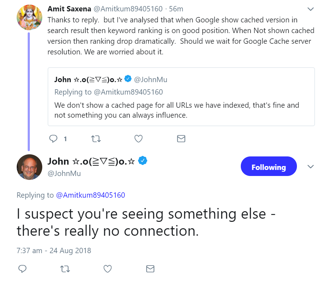Send Amit's tweet via direct message

(x=181, y=139)
